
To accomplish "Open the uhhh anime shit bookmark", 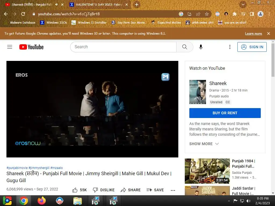I will point(200,23).
